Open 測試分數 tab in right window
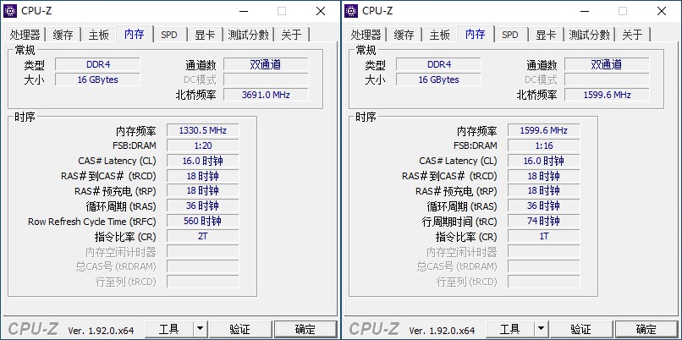 pos(590,35)
